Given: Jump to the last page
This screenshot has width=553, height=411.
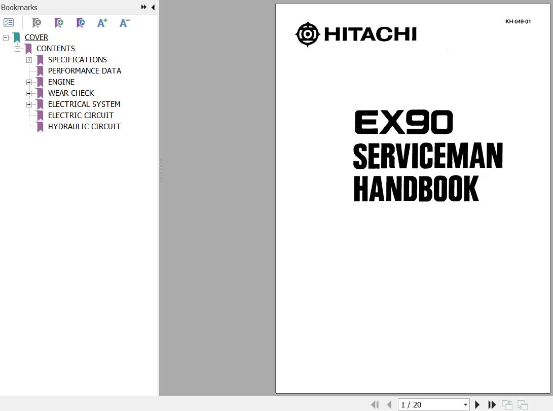Looking at the screenshot, I should [x=492, y=404].
